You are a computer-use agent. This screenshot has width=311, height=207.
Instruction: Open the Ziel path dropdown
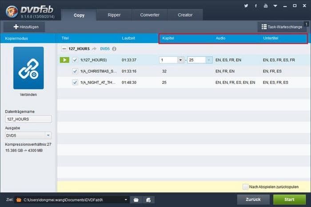pyautogui.click(x=126, y=200)
